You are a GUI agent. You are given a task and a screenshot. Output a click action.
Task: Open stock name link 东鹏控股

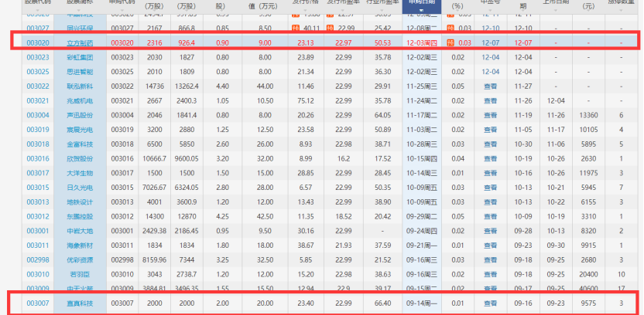[80, 216]
